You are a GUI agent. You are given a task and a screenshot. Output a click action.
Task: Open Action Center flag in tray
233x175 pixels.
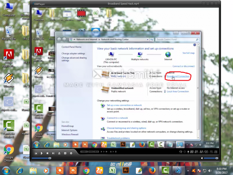pos(199,171)
